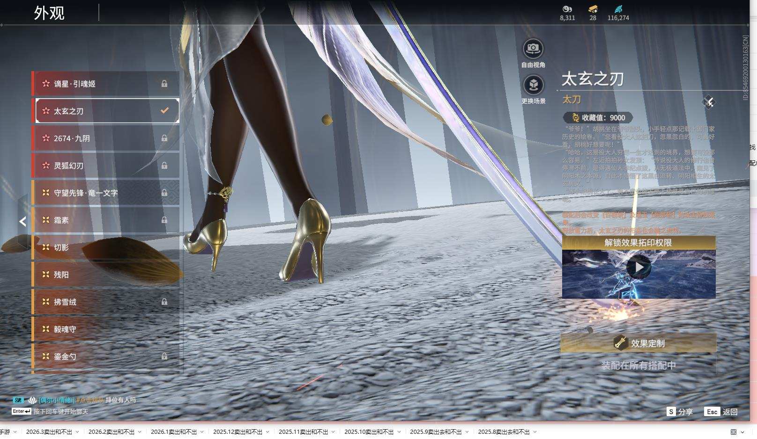757x439 pixels.
Task: Click the Esc 返回 back button
Action: (721, 411)
